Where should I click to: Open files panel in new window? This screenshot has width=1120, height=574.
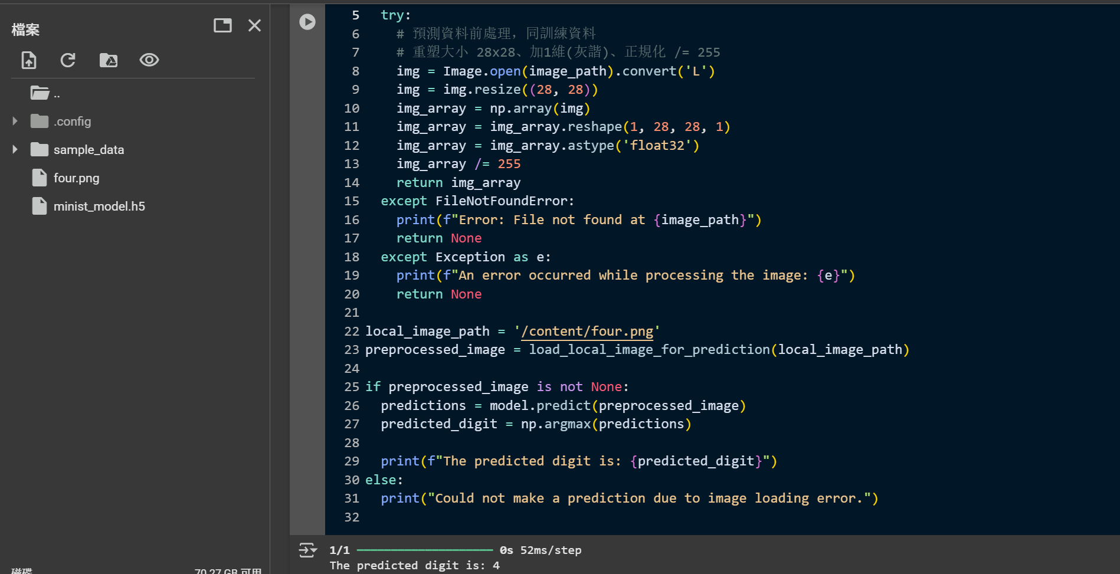[222, 25]
